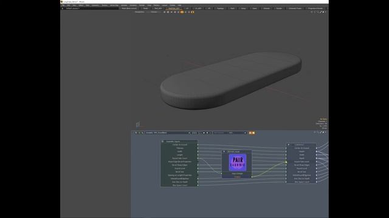Select the rounded slab mesh in viewport
This screenshot has height=218, width=389.
click(231, 81)
